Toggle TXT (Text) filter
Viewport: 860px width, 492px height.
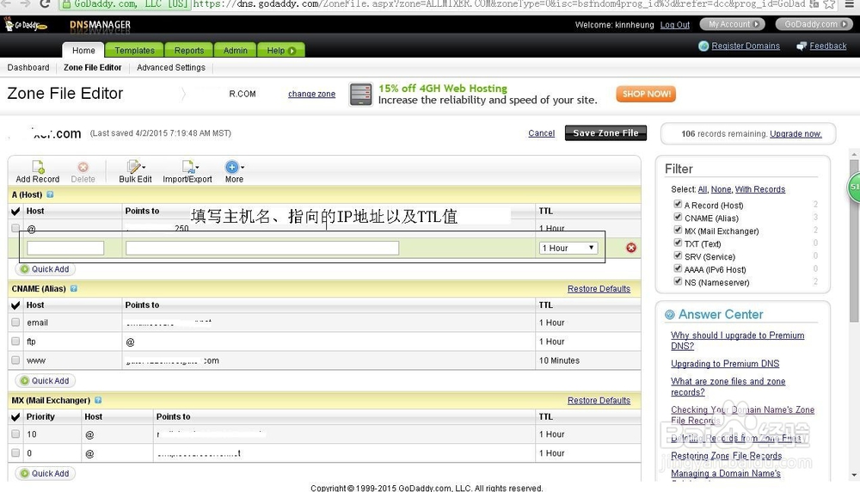(678, 243)
